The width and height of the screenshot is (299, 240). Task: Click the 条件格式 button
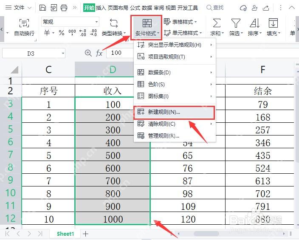point(147,28)
